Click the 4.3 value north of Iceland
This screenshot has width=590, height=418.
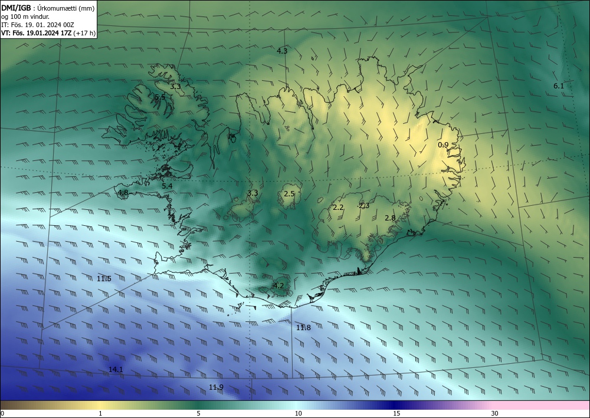pos(282,51)
